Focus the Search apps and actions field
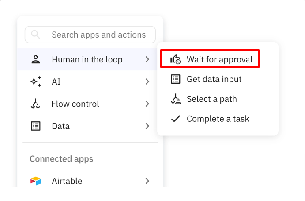The width and height of the screenshot is (305, 201). (x=98, y=35)
